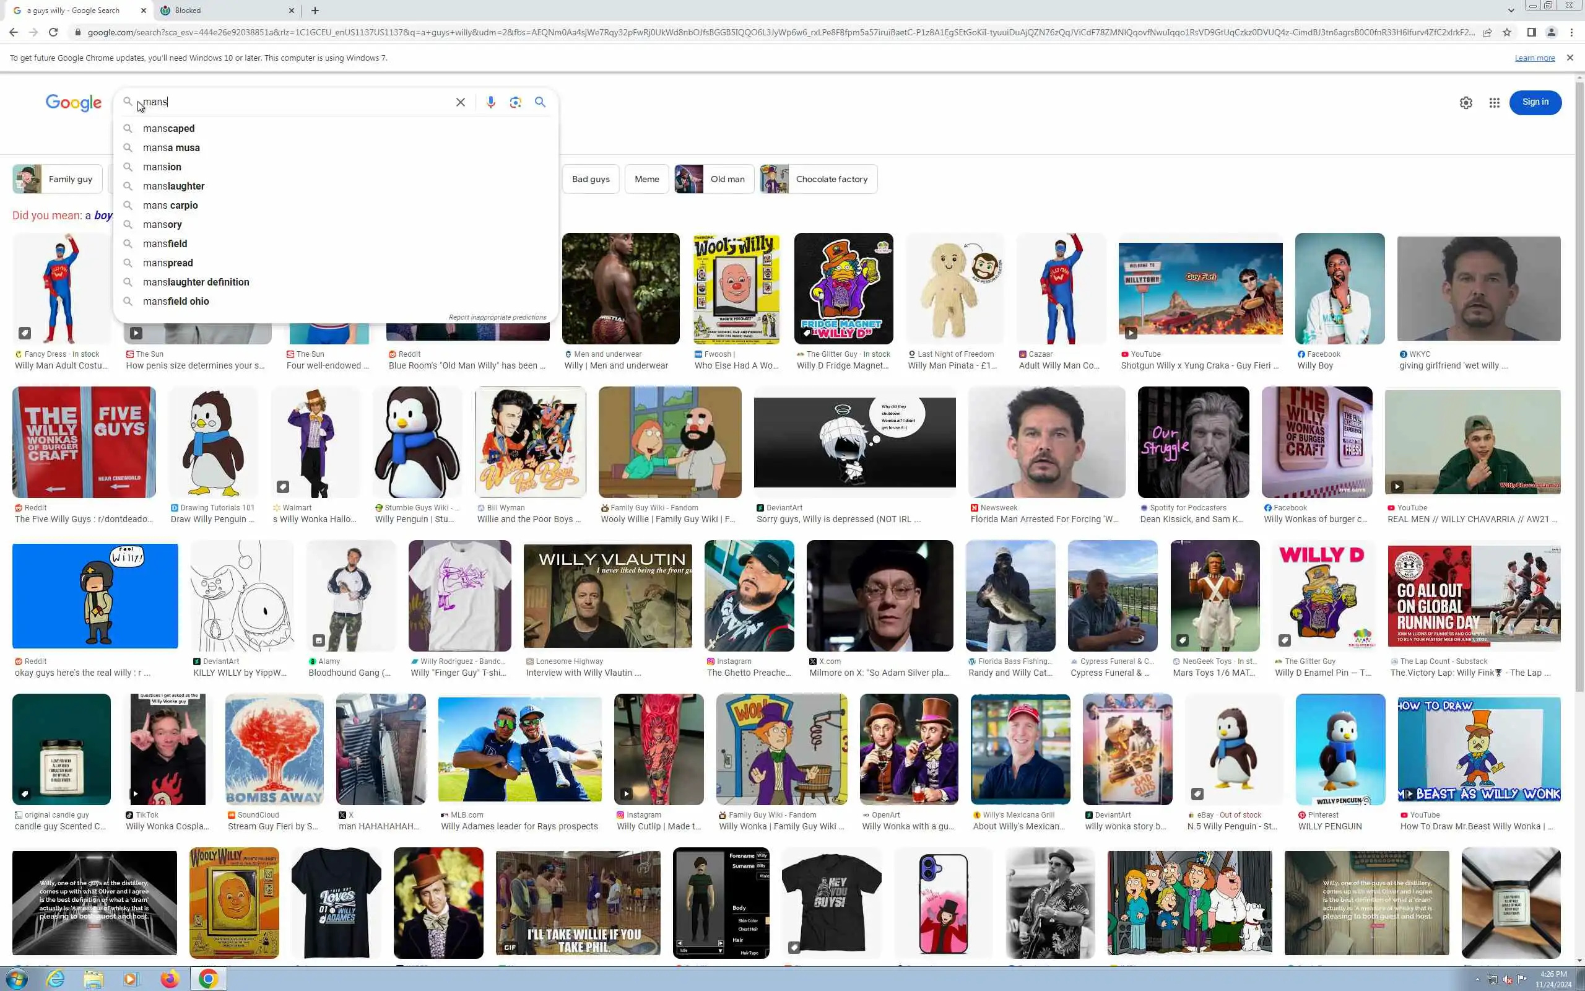Image resolution: width=1585 pixels, height=991 pixels.
Task: Bookmark this page with star icon
Action: (x=1506, y=32)
